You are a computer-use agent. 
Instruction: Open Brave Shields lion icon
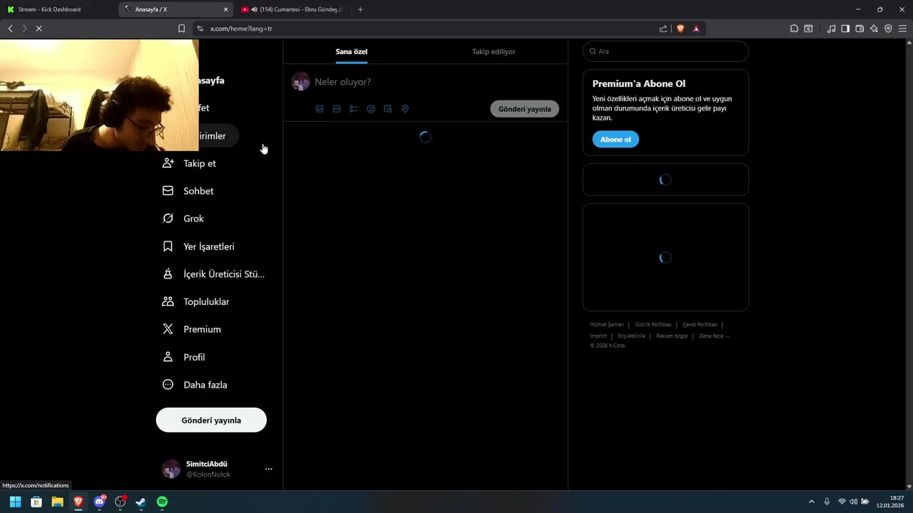680,28
